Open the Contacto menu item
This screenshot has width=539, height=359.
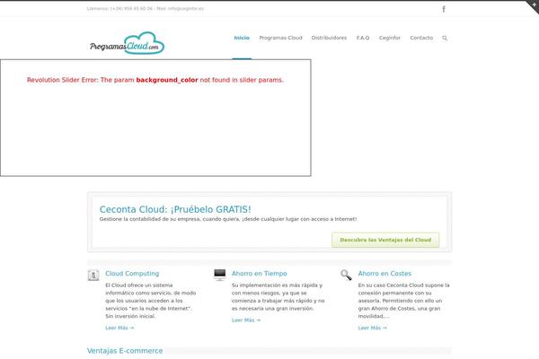pos(421,38)
